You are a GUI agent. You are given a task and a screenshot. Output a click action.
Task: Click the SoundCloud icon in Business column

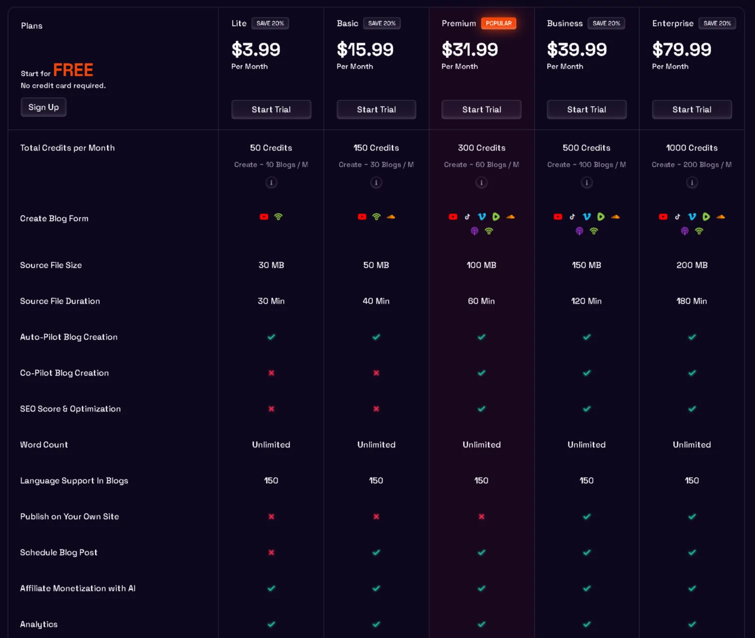tap(615, 217)
